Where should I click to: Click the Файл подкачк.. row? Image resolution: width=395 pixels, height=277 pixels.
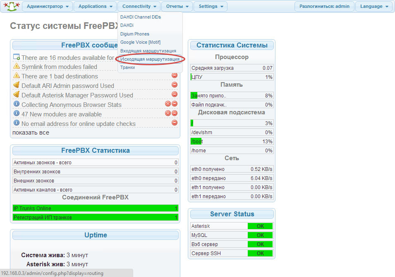tap(232, 104)
